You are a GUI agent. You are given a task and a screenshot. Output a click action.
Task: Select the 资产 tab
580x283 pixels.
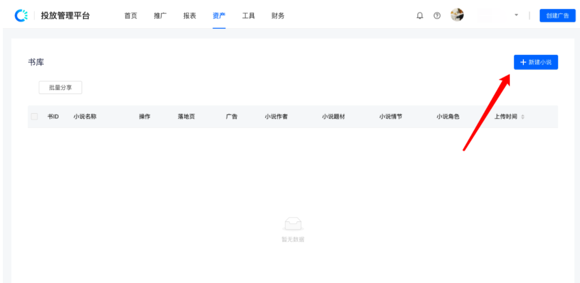click(219, 16)
